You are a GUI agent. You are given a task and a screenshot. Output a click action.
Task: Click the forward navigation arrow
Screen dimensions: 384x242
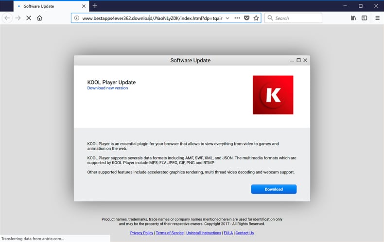(x=18, y=18)
